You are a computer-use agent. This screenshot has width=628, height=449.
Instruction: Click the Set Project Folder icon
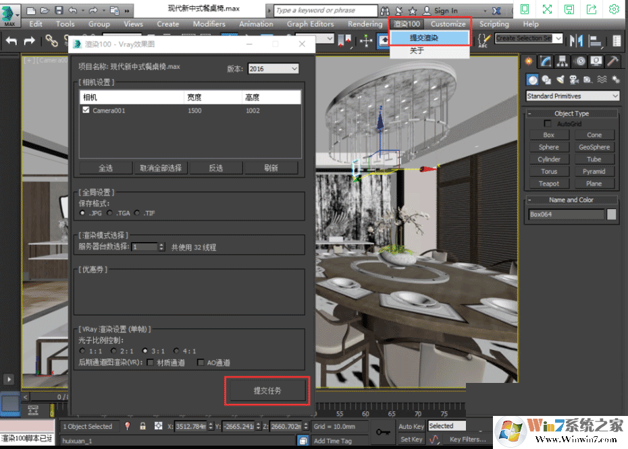115,10
